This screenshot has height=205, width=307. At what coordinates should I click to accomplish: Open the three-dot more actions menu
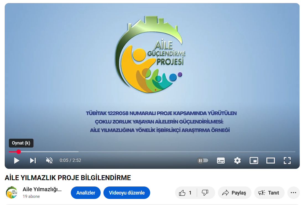[293, 193]
